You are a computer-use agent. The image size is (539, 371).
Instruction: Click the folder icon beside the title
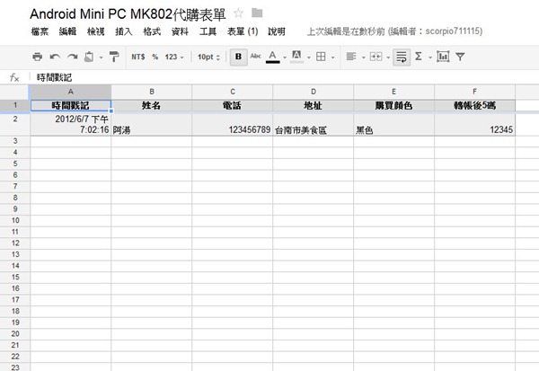[x=257, y=13]
